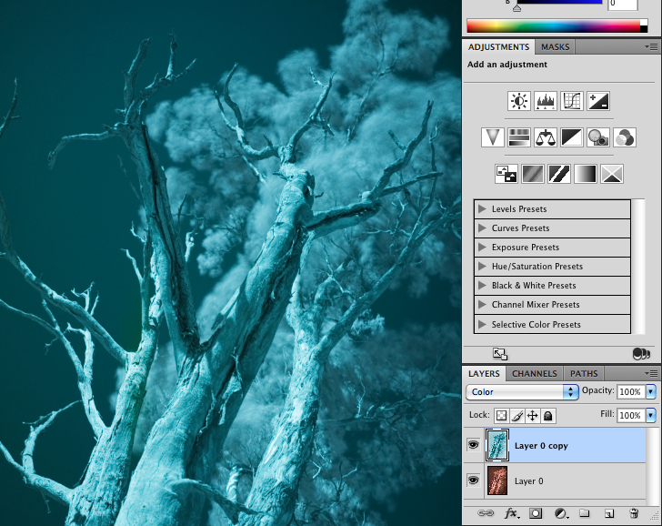The image size is (662, 526).
Task: Switch to the Masks tab
Action: tap(556, 47)
